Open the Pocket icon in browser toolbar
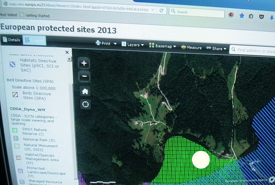This screenshot has width=275, height=185. [261, 16]
